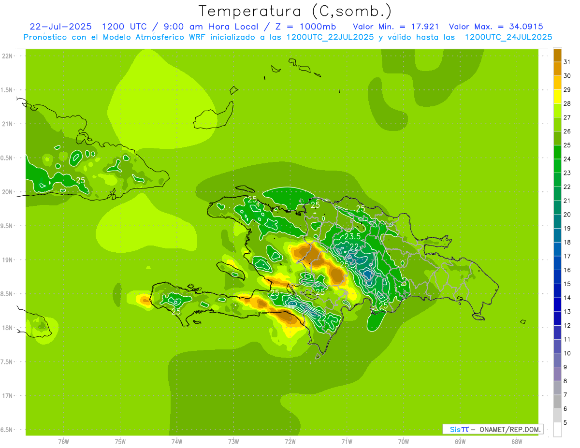Click the "23.5" contour label
Screen dimensions: 580x448
coord(353,236)
